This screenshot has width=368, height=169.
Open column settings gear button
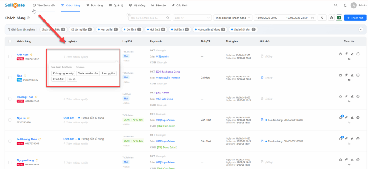[x=331, y=18]
